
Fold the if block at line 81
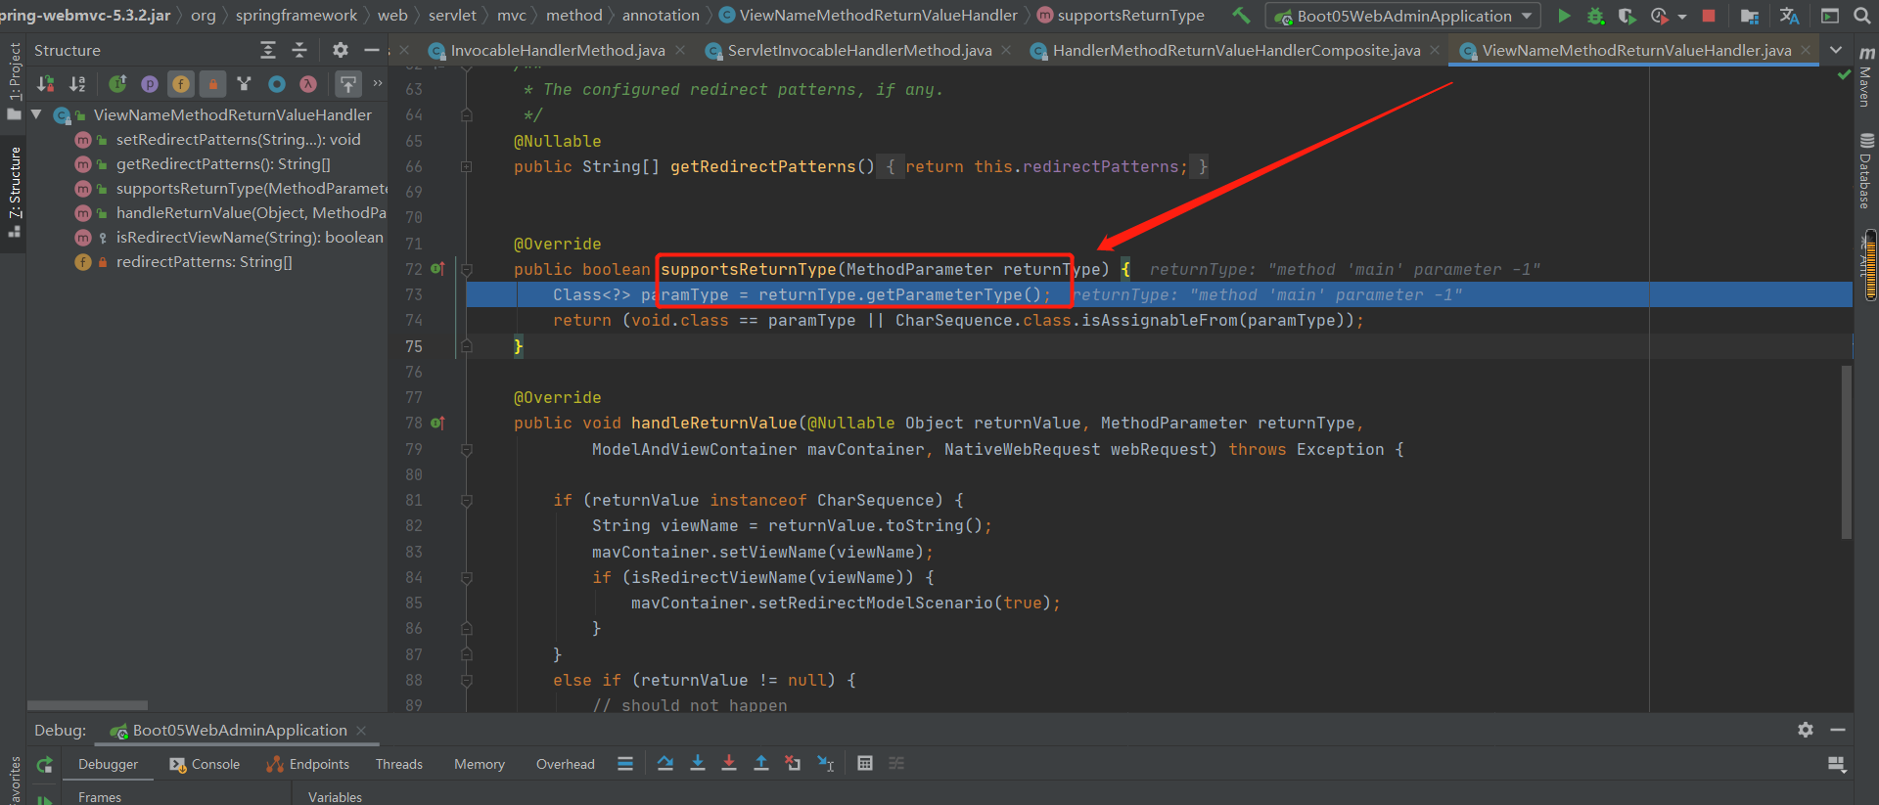(x=467, y=500)
